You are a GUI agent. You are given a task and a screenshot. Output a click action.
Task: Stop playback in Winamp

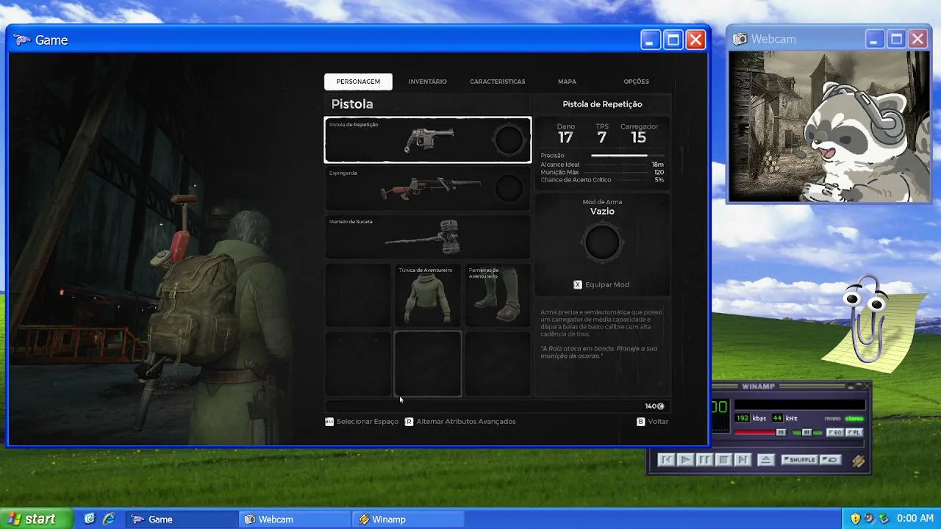(723, 460)
